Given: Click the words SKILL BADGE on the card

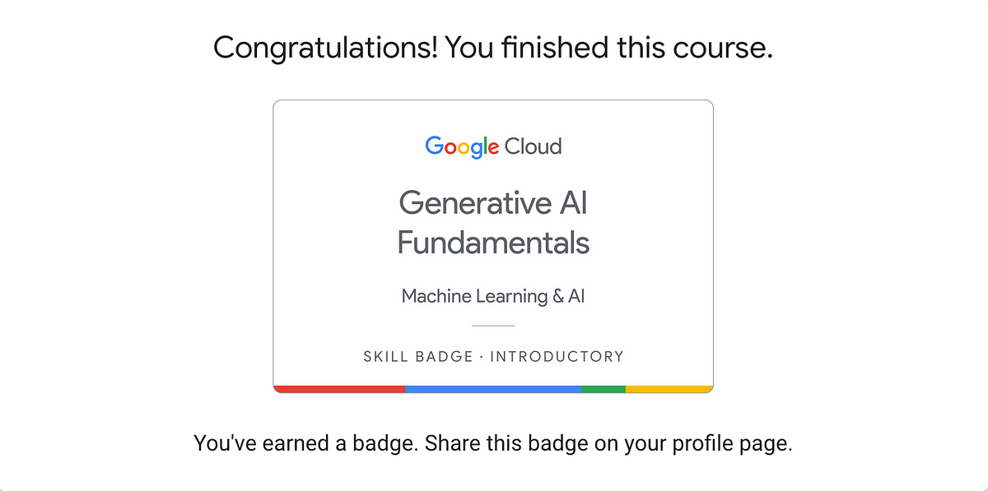Looking at the screenshot, I should tap(418, 357).
